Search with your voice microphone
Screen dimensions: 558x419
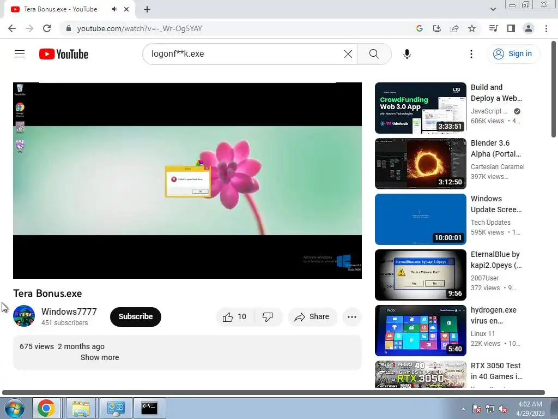pyautogui.click(x=407, y=54)
